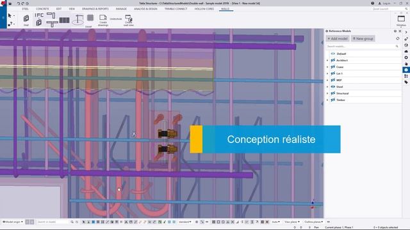Expand the Crane group
The image size is (410, 230).
coord(327,67)
